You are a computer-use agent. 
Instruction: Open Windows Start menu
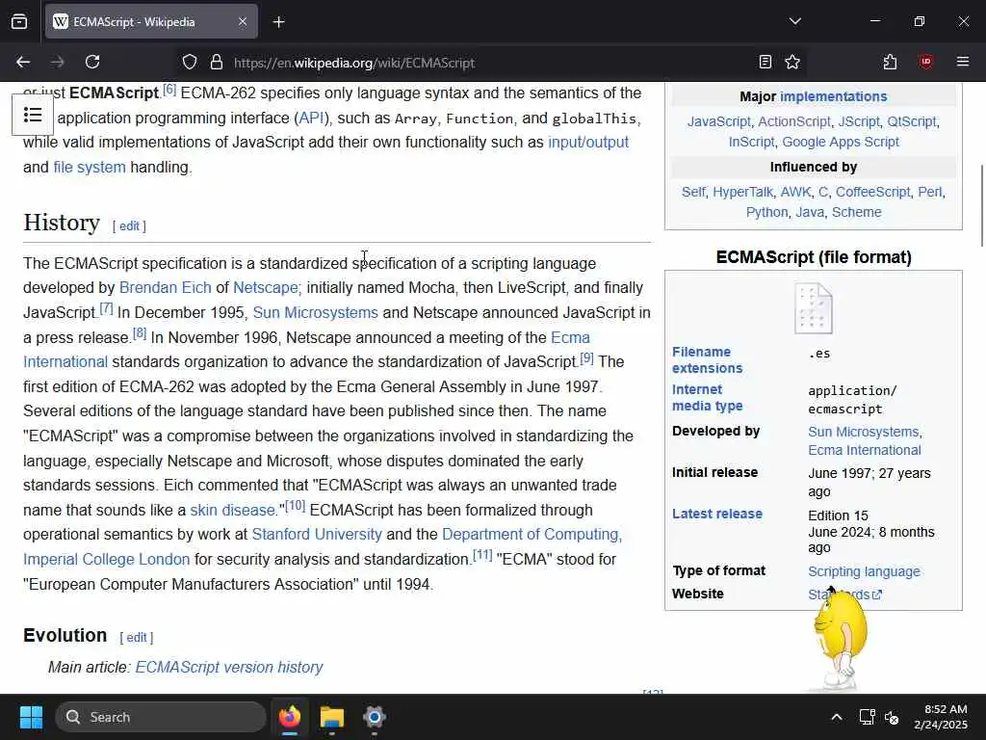click(31, 717)
